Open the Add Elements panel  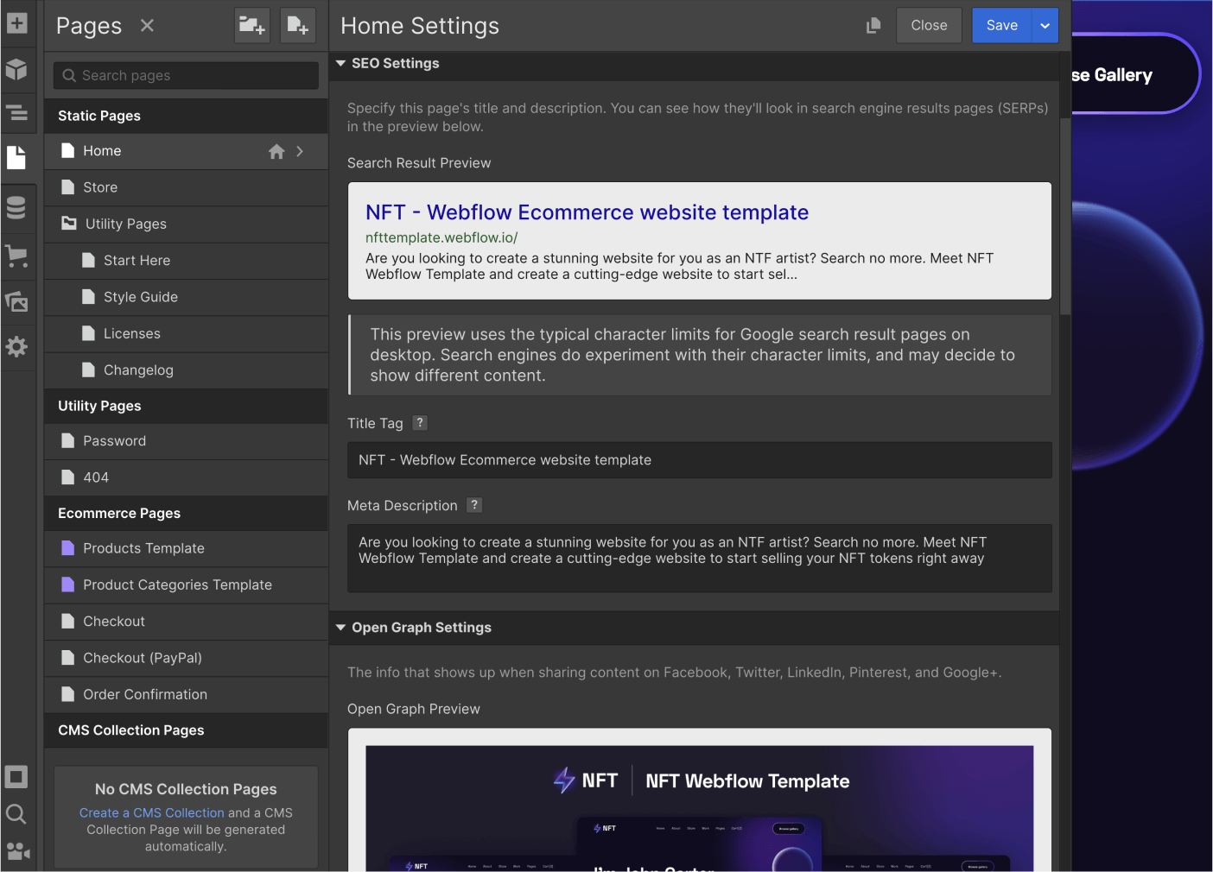click(x=16, y=23)
